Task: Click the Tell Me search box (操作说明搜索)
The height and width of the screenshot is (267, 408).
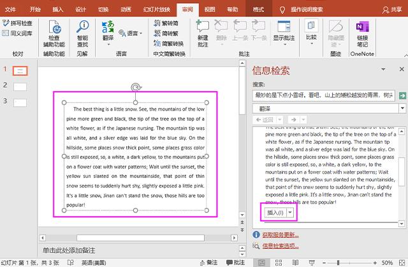Action: 302,10
